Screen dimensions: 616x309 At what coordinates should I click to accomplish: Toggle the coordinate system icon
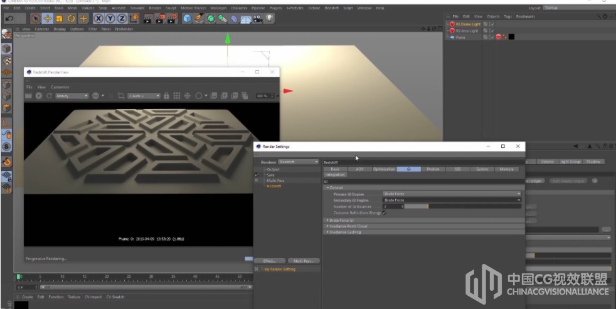pos(134,18)
